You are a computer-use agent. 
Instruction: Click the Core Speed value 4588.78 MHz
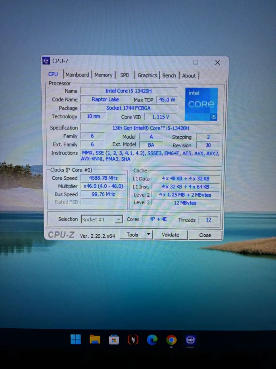tap(103, 178)
